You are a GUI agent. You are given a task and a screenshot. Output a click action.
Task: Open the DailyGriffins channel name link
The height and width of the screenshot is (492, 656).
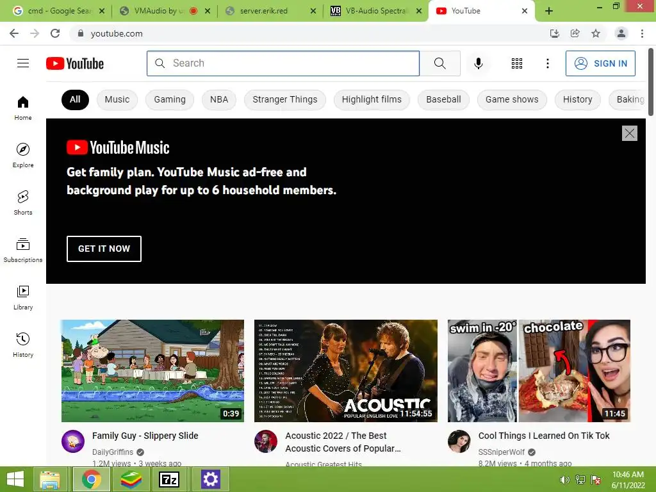coord(113,452)
